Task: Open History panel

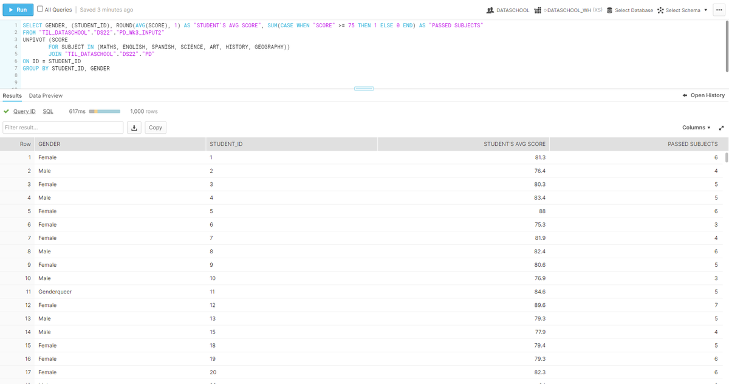Action: coord(703,95)
